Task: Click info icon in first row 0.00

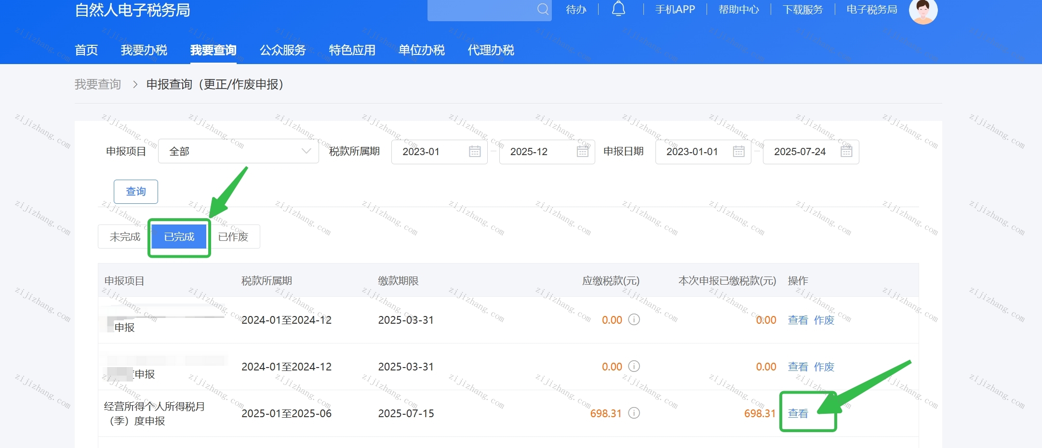Action: click(634, 319)
